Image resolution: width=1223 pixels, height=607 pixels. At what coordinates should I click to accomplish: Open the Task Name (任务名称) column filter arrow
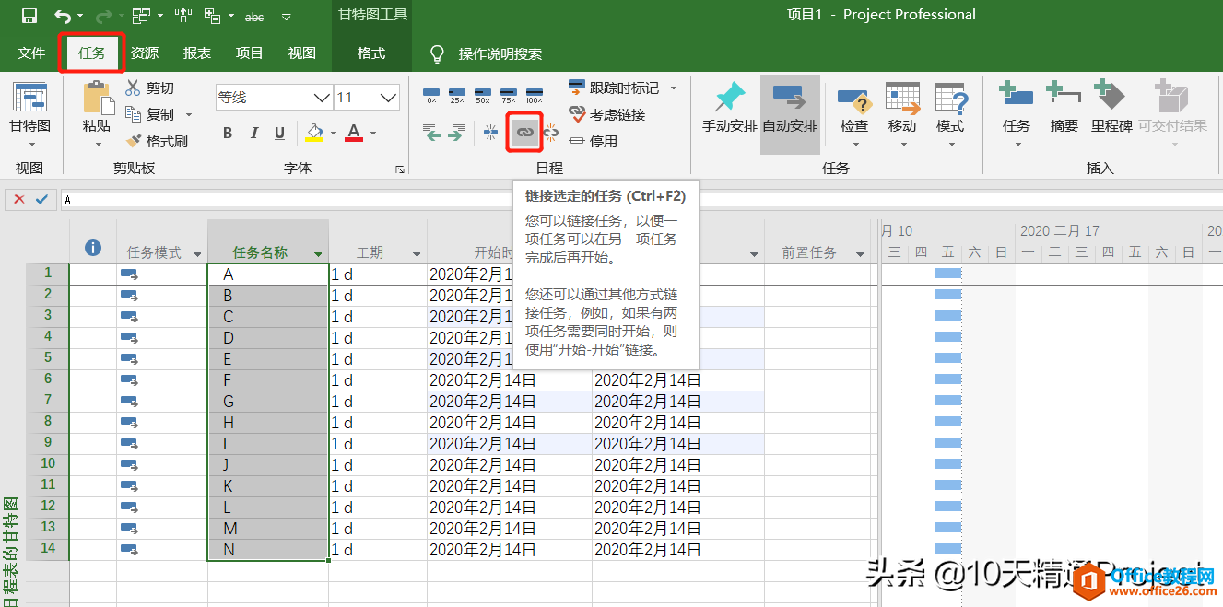pos(318,254)
